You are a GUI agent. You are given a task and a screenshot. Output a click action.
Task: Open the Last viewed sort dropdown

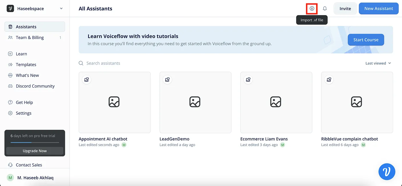(x=378, y=63)
